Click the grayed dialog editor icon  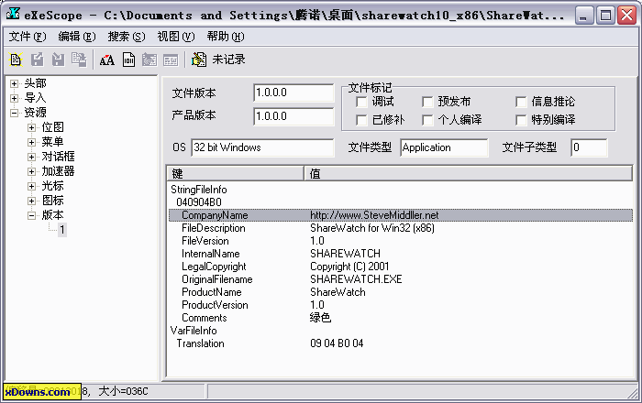149,60
